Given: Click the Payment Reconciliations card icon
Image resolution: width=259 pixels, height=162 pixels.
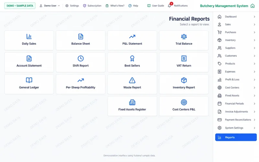Looking at the screenshot, I should tap(220, 120).
